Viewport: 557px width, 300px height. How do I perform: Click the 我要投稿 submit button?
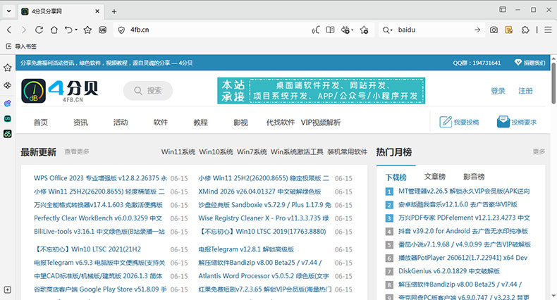459,122
